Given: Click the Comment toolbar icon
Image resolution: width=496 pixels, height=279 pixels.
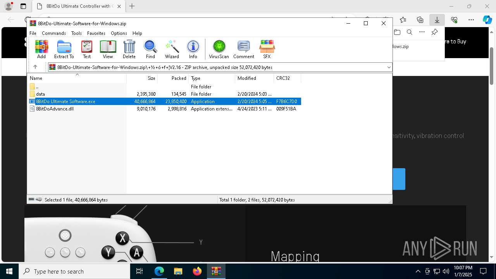Looking at the screenshot, I should pos(244,49).
